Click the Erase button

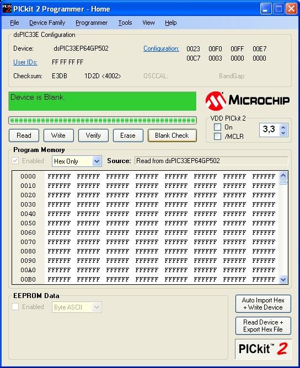128,136
